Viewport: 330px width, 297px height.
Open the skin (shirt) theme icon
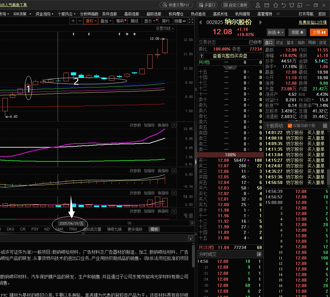(292, 5)
